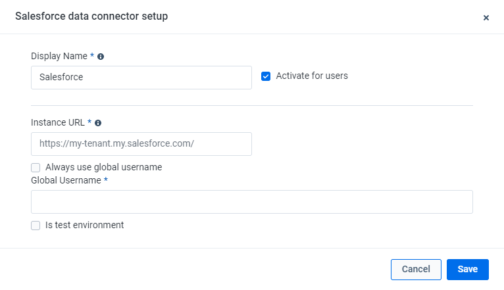This screenshot has height=290, width=504.
Task: Close the Salesforce connector setup dialog
Action: point(486,18)
